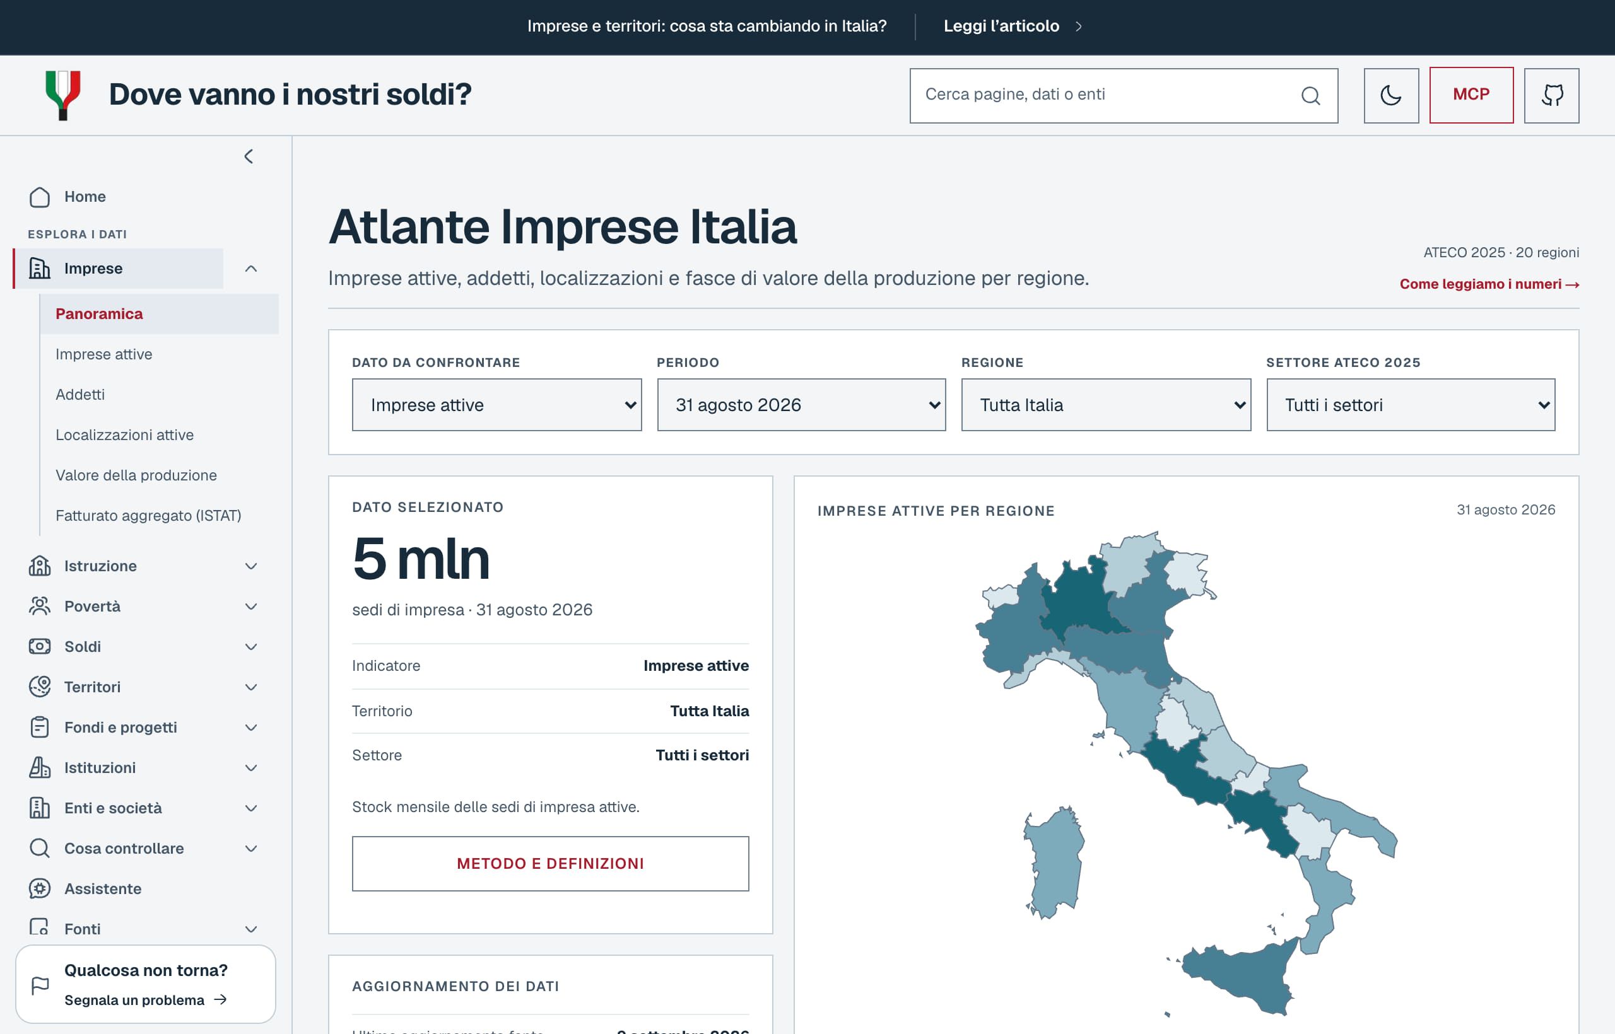
Task: Open the Settore ATECO 2025 dropdown
Action: point(1411,405)
